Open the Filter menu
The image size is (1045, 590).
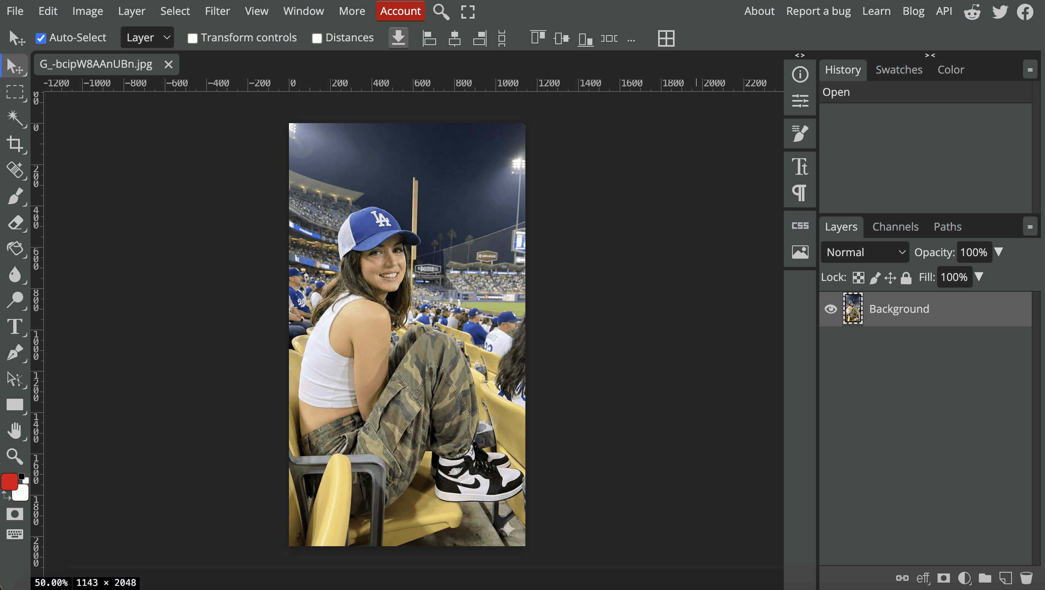(x=217, y=11)
